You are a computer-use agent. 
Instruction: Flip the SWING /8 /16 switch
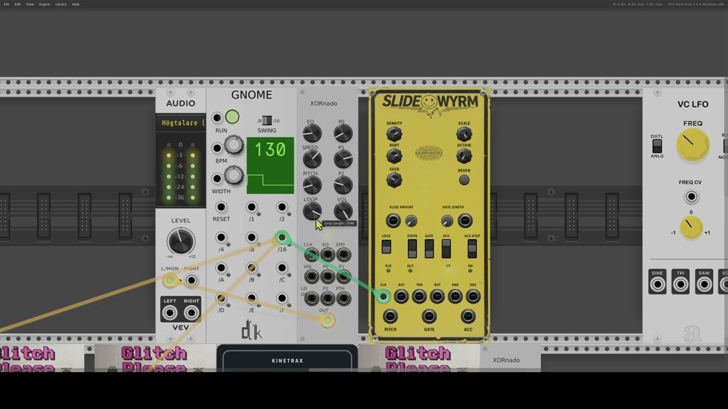click(267, 121)
